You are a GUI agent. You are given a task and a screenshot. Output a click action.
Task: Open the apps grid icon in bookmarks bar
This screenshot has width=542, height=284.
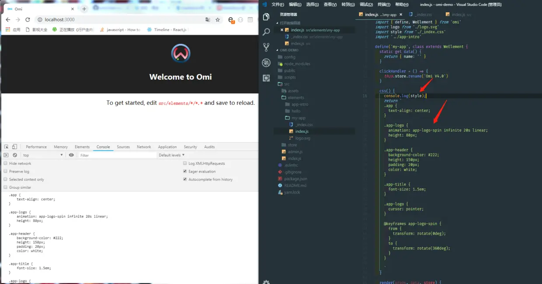point(8,30)
